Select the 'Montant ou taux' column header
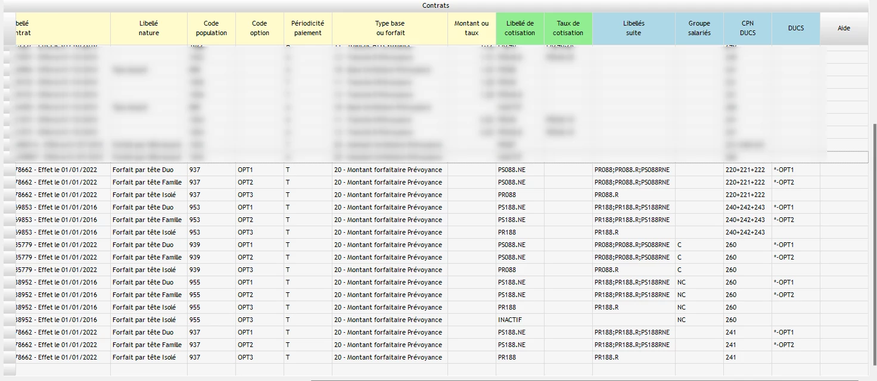 pyautogui.click(x=472, y=28)
